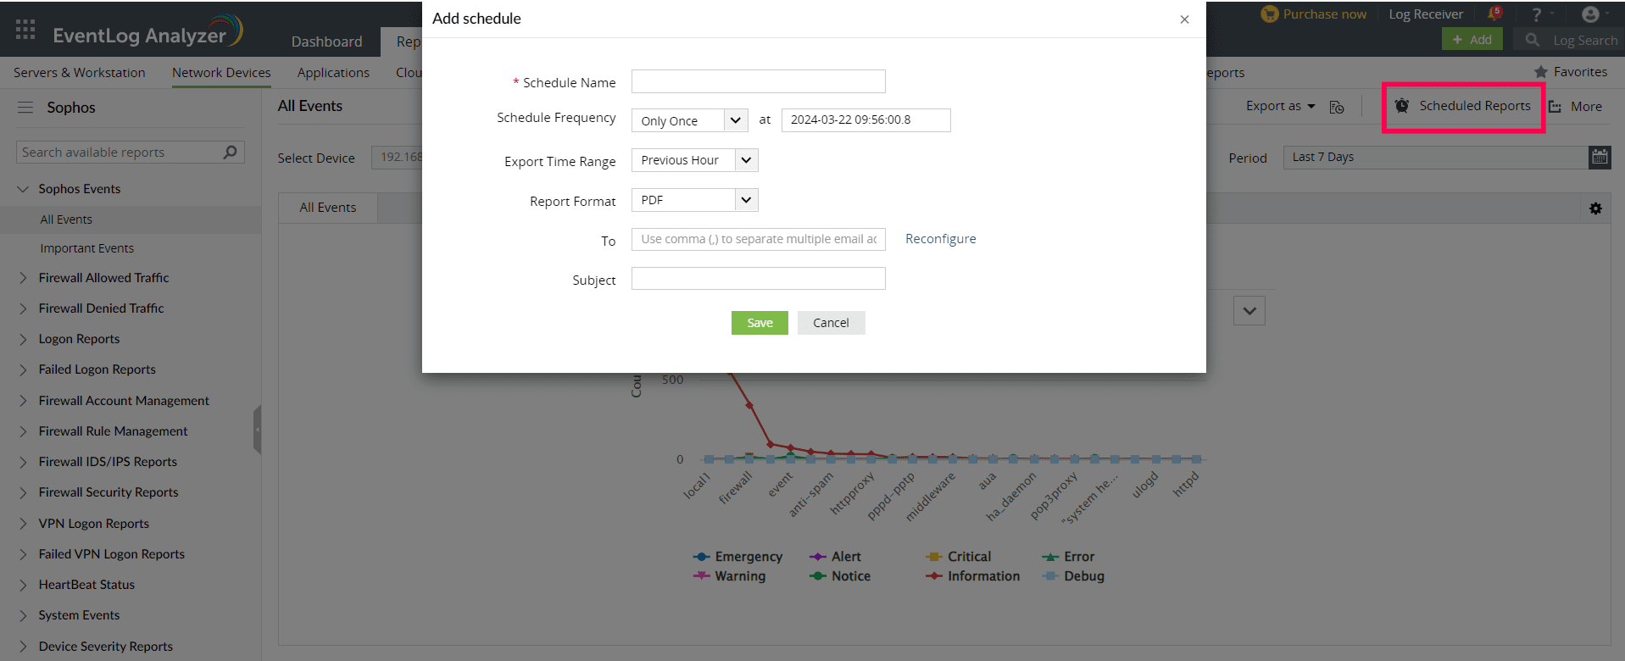Click the Scheduled Reports button

1463,107
